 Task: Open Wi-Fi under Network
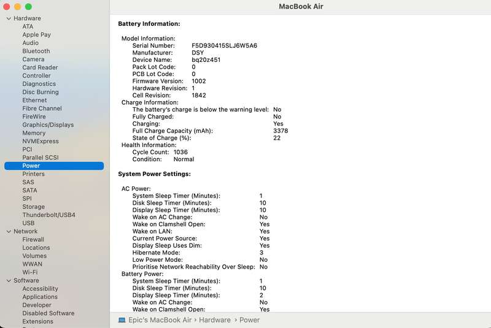(x=30, y=272)
